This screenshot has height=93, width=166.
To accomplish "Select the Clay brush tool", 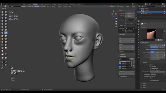I will (2, 15).
